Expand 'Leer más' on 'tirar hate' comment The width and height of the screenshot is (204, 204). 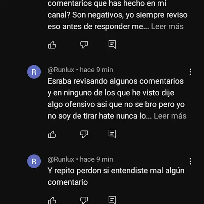pos(170,116)
